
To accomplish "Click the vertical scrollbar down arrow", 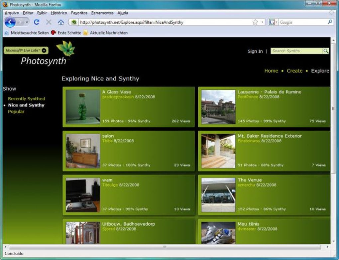I will (333, 241).
